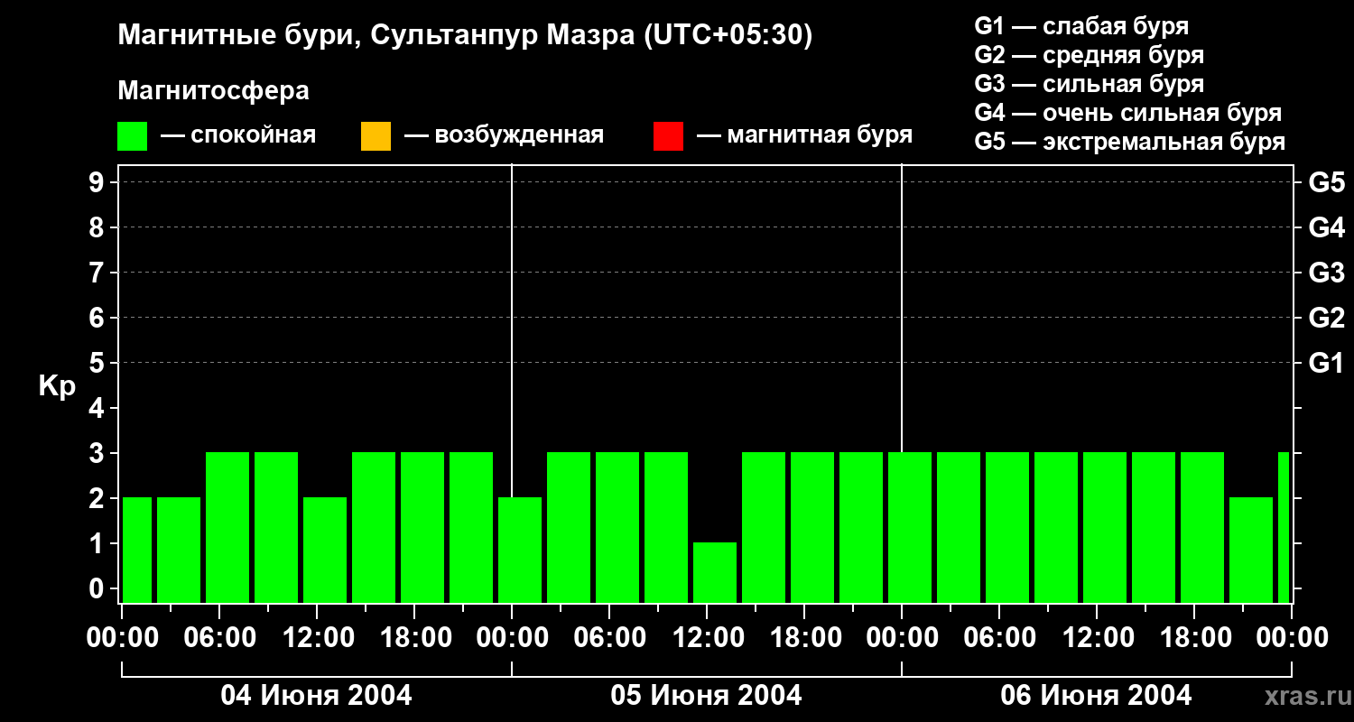Click the orange "возбужденная" legend swatch
The width and height of the screenshot is (1354, 722).
tap(376, 136)
